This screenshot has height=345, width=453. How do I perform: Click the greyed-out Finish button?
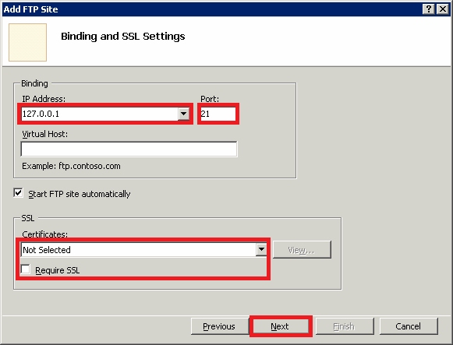[x=345, y=326]
